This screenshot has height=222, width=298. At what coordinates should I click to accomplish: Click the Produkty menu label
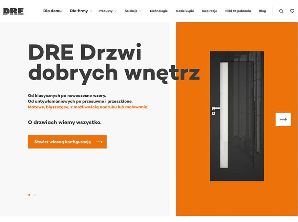105,11
